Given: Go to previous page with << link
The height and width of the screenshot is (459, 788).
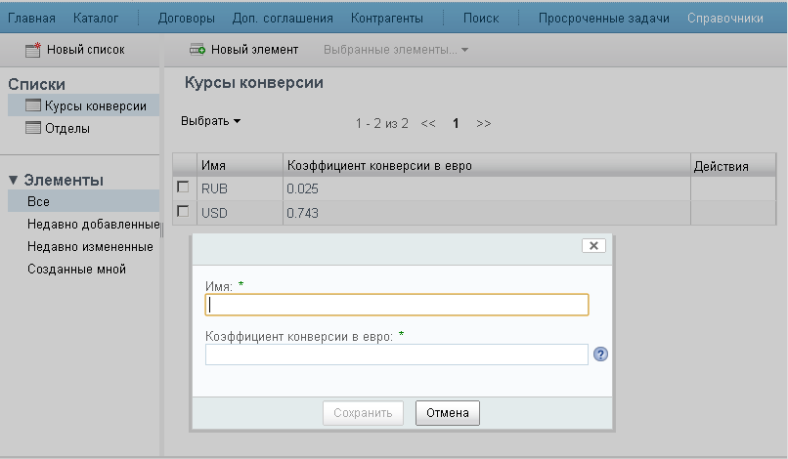Looking at the screenshot, I should [428, 123].
